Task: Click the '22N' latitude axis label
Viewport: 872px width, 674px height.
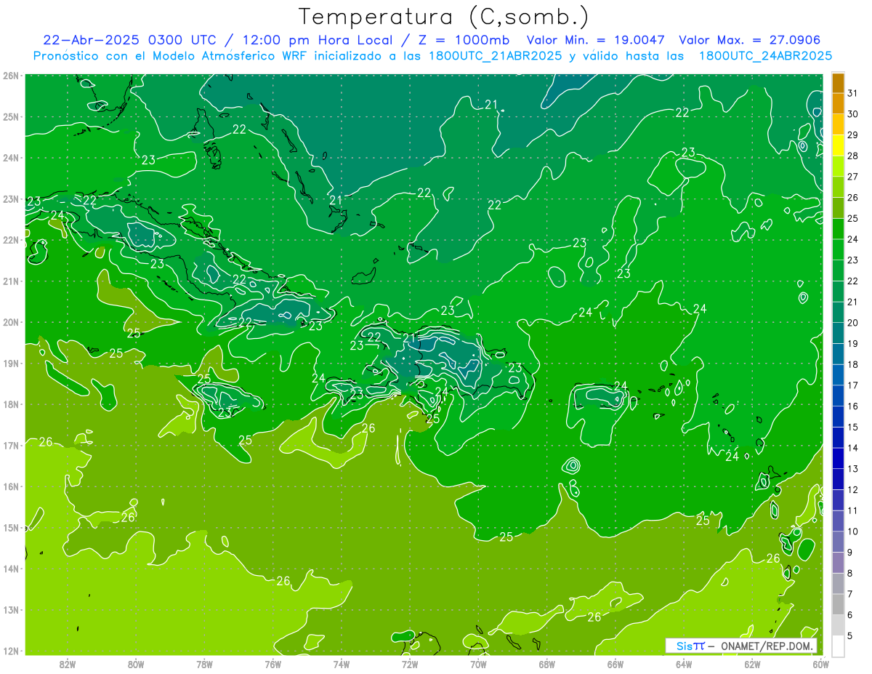Action: (10, 240)
